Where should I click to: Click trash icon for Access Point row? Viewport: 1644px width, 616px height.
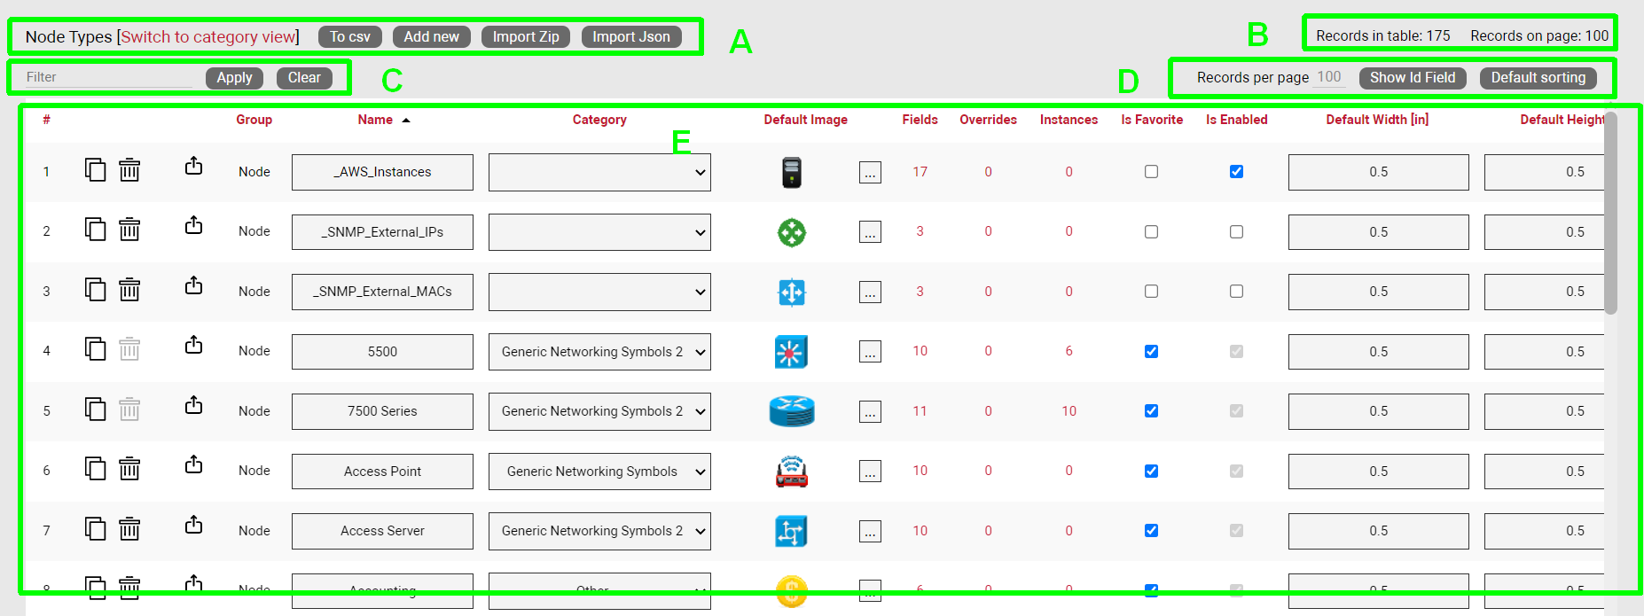[129, 469]
